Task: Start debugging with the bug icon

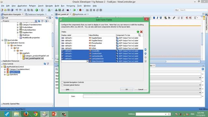Action: (80, 10)
